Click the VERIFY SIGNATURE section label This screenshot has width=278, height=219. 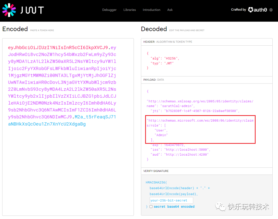[x=156, y=171]
